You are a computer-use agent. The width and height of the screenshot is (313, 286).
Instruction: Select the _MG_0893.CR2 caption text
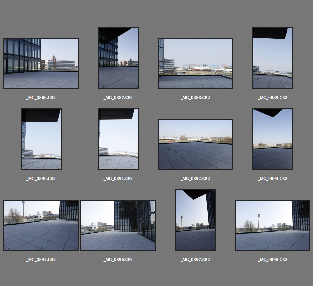pos(273,179)
